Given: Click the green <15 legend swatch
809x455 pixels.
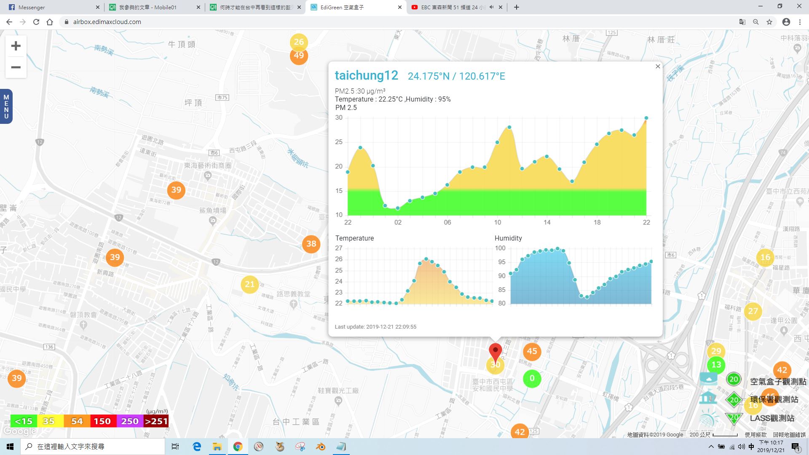Looking at the screenshot, I should [x=24, y=421].
